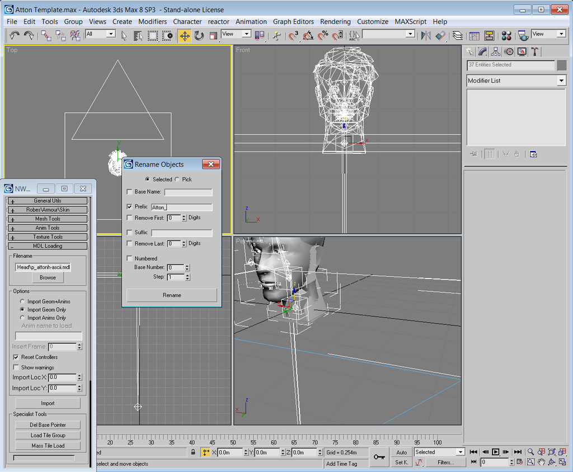The height and width of the screenshot is (472, 573).
Task: Click the object color swatch beside the name field
Action: pos(562,65)
